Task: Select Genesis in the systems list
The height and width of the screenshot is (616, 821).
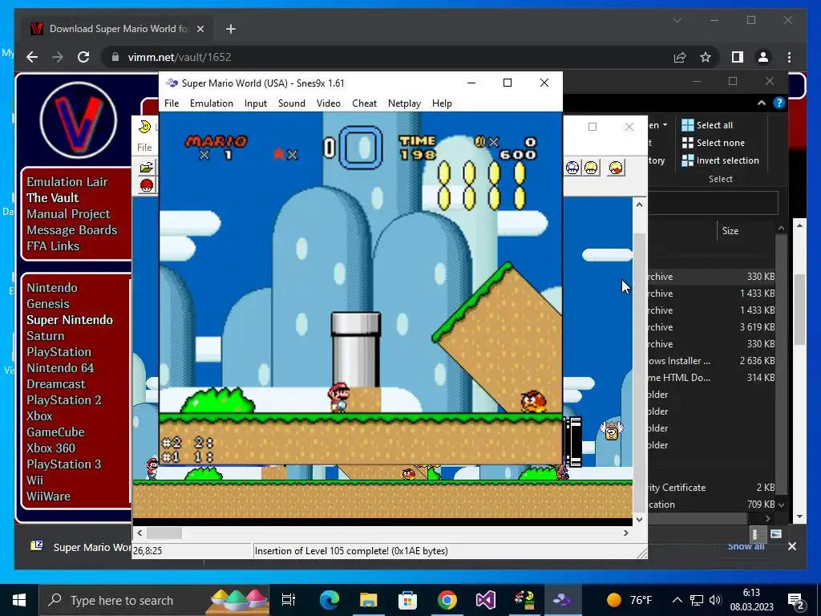Action: pos(48,304)
